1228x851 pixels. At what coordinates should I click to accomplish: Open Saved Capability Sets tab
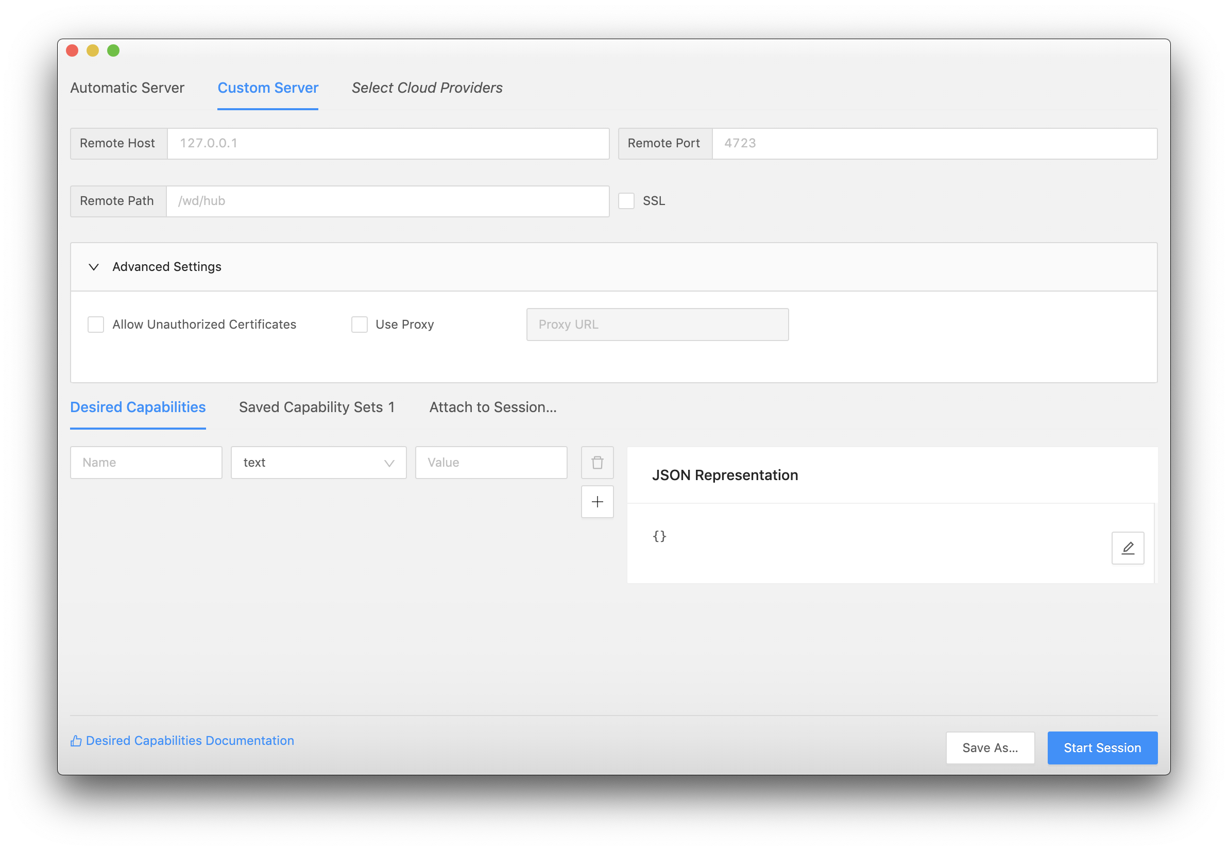click(x=317, y=407)
